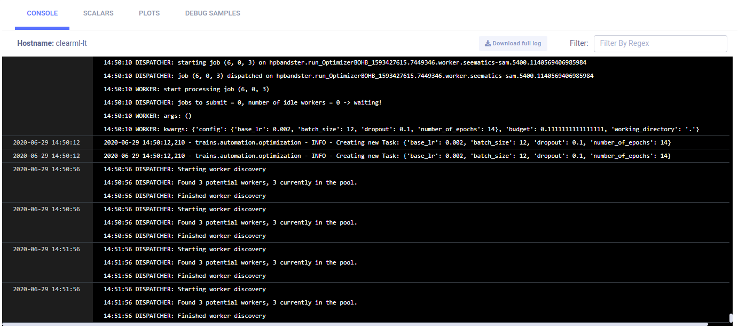Open the Scalars tab
The image size is (738, 328).
tap(98, 13)
